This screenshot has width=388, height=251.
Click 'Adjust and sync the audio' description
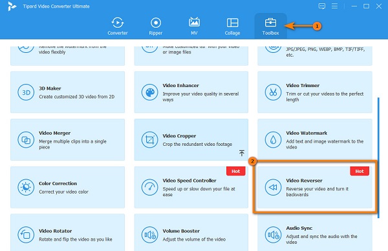(321, 239)
